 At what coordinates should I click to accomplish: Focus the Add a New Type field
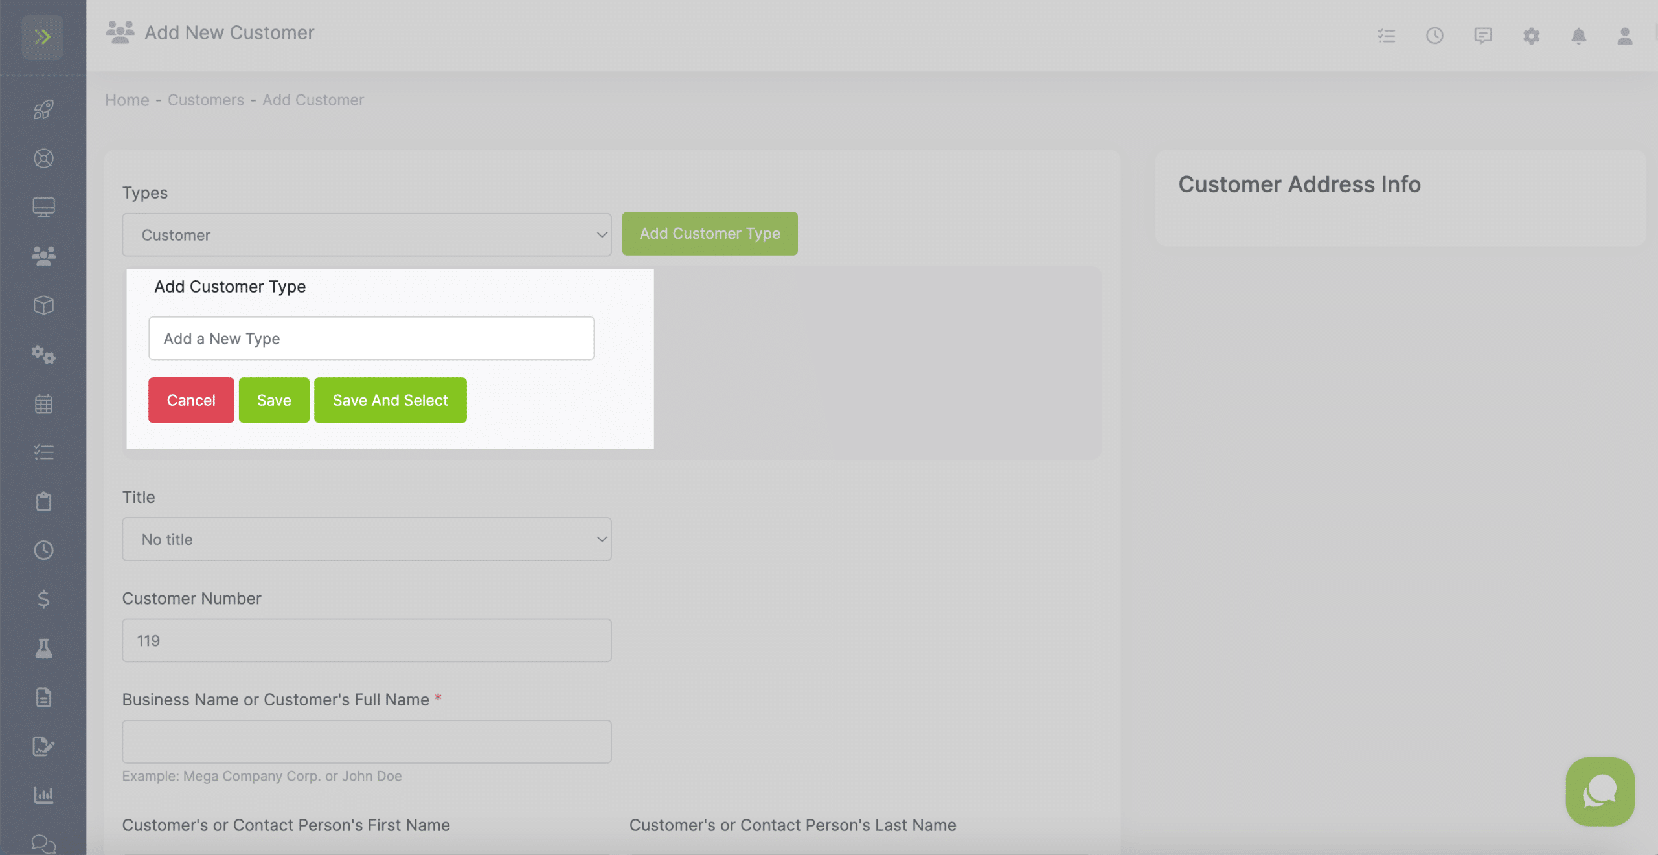pos(371,339)
